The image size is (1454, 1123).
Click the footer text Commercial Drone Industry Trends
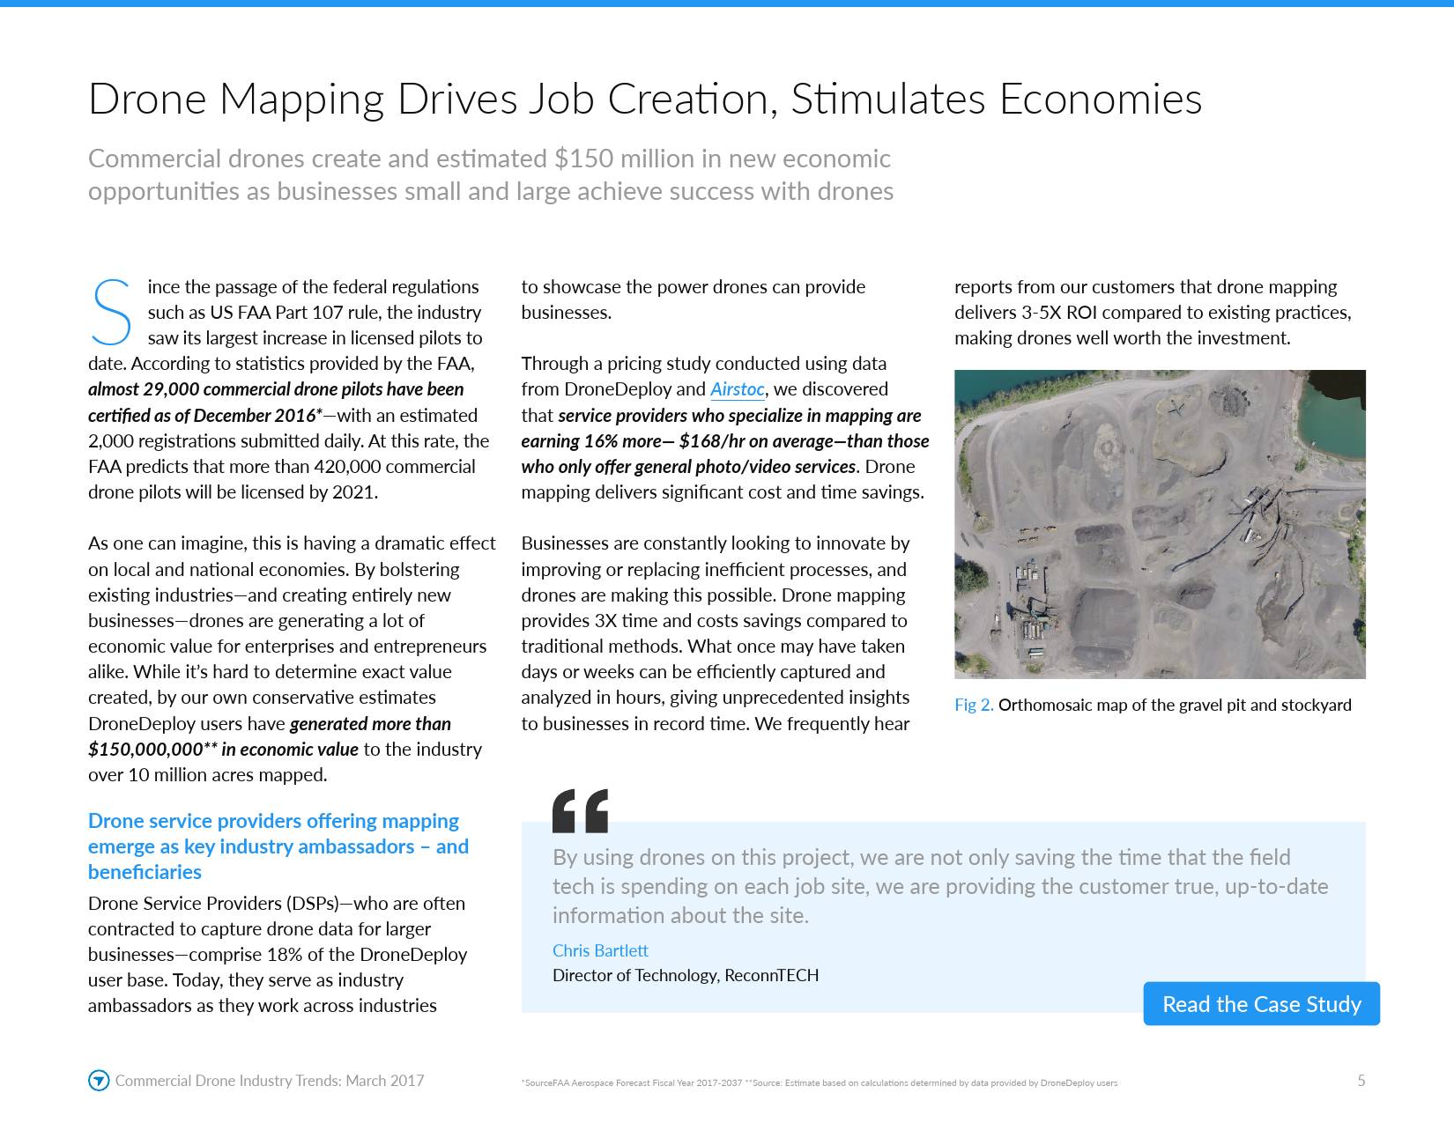pyautogui.click(x=270, y=1081)
